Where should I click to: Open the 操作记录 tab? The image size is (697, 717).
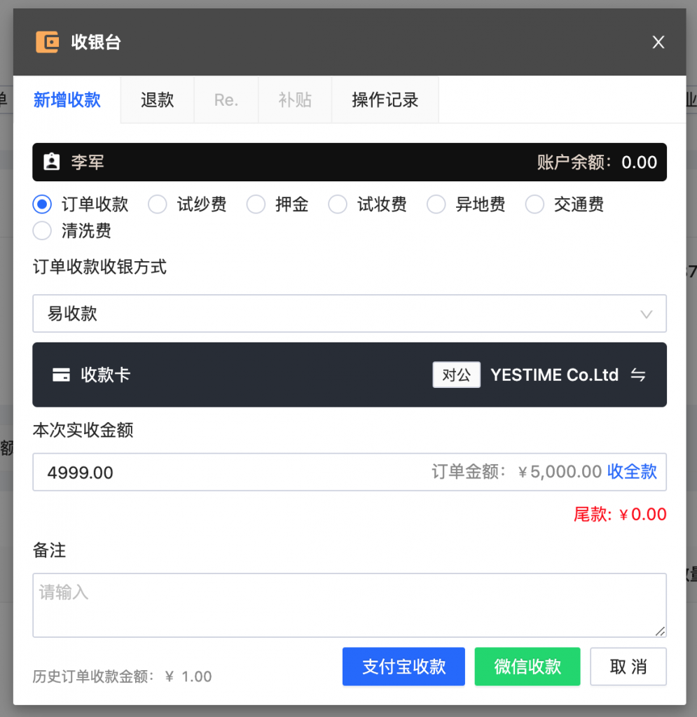tap(385, 99)
